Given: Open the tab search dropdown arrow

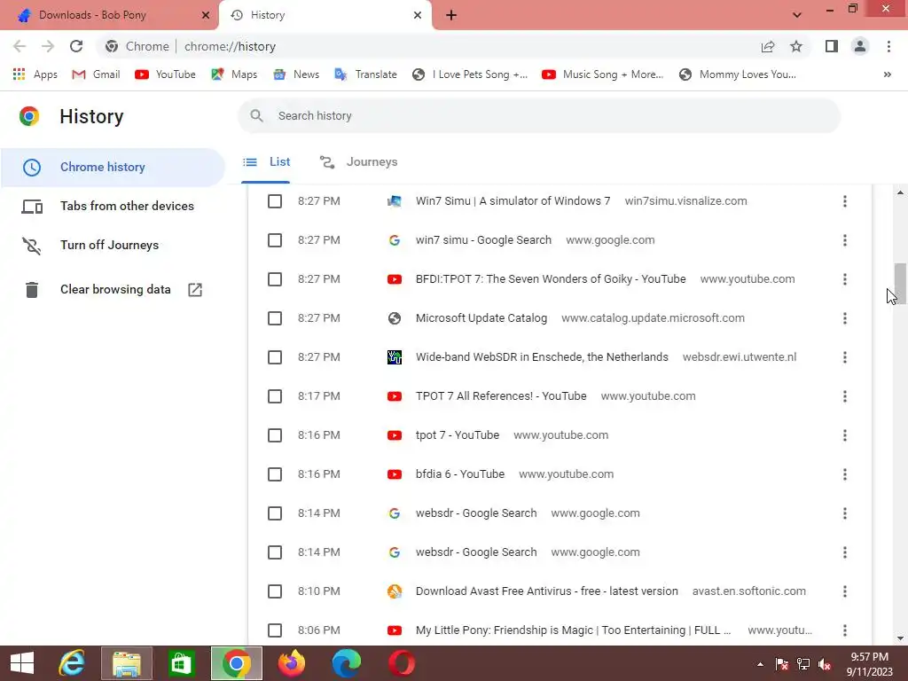Looking at the screenshot, I should [797, 15].
